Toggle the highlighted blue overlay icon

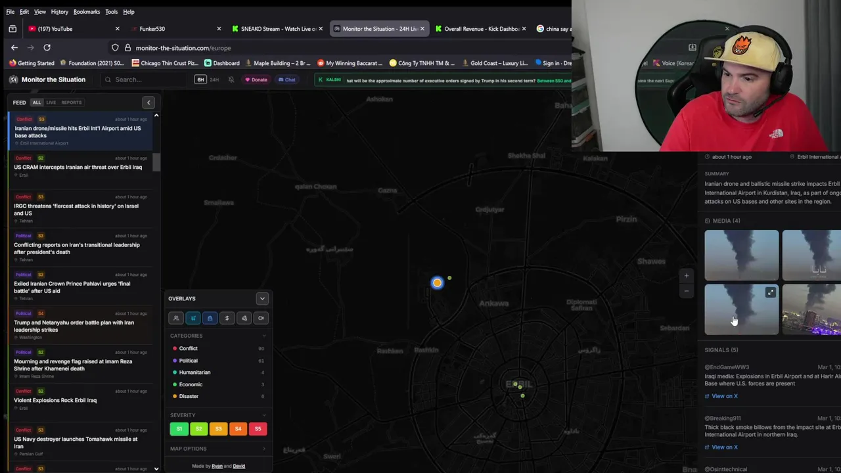click(x=210, y=318)
